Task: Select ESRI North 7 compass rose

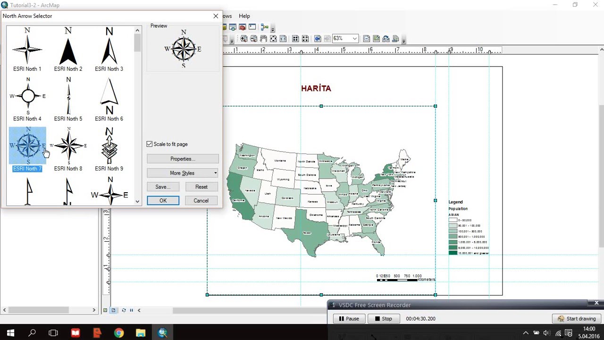Action: coord(27,149)
